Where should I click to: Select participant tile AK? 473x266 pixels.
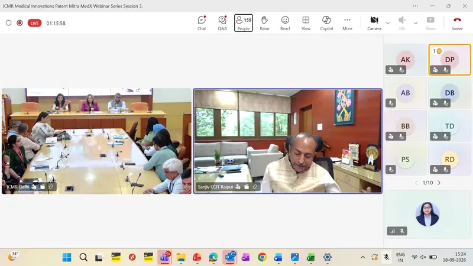tap(406, 60)
